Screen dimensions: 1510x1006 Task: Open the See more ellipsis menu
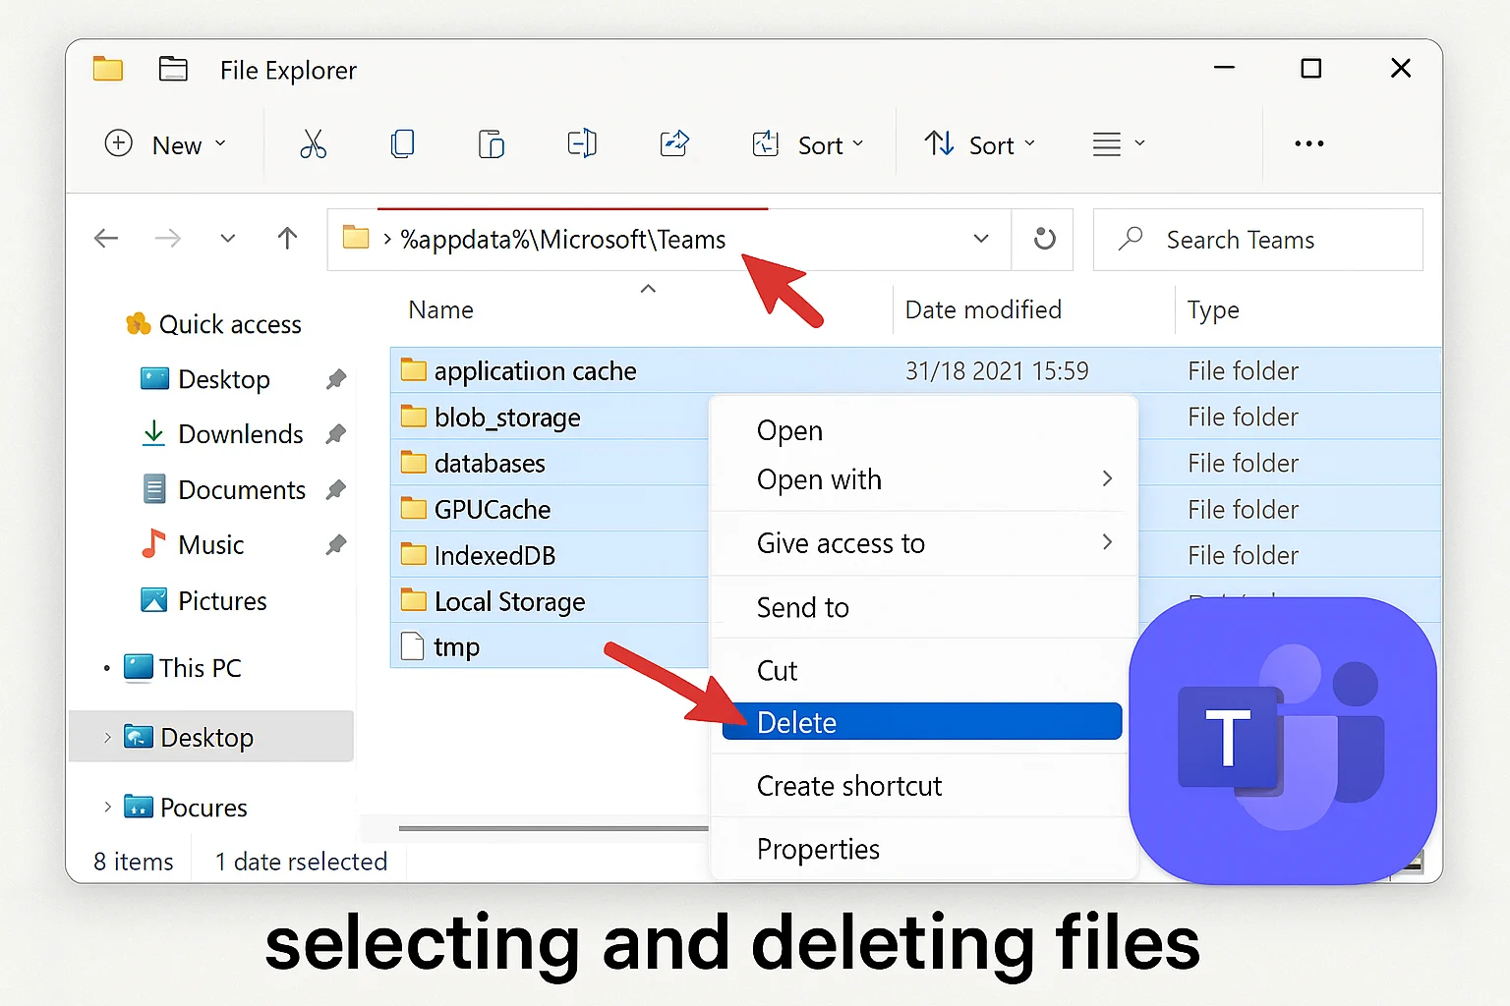coord(1308,144)
